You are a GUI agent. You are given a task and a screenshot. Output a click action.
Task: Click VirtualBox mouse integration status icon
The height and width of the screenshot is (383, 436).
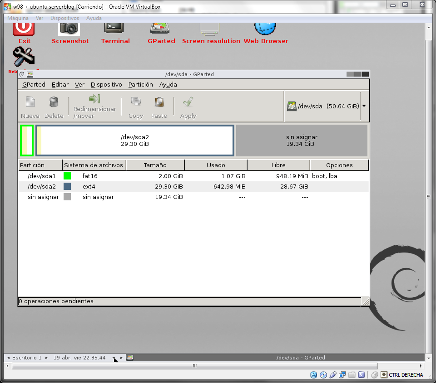[x=375, y=375]
